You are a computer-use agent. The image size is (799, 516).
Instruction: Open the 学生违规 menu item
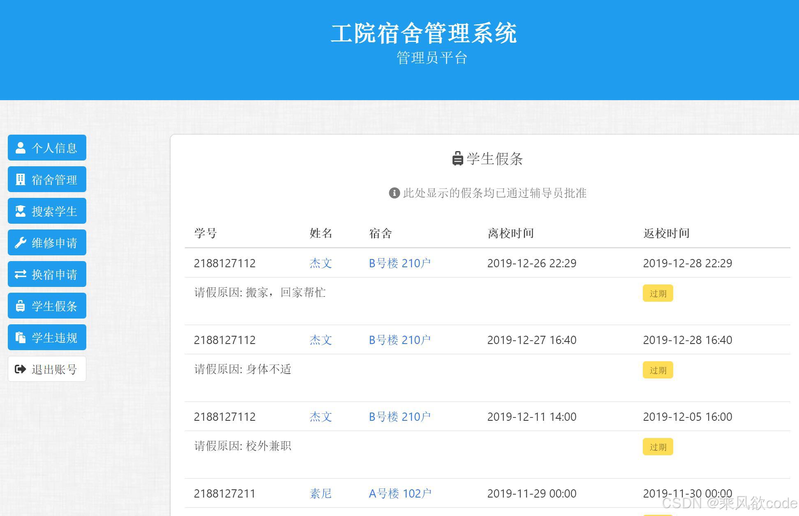coord(46,337)
